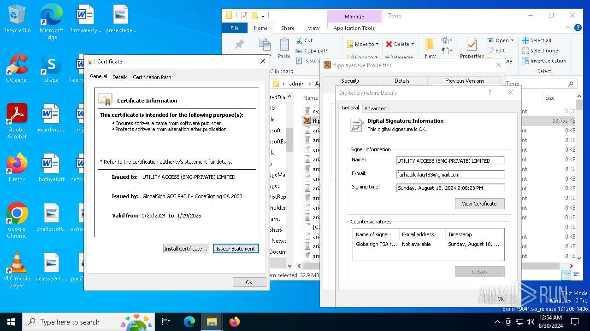Click Cut in the Explorer ribbon
This screenshot has height=331, width=590.
coord(305,40)
